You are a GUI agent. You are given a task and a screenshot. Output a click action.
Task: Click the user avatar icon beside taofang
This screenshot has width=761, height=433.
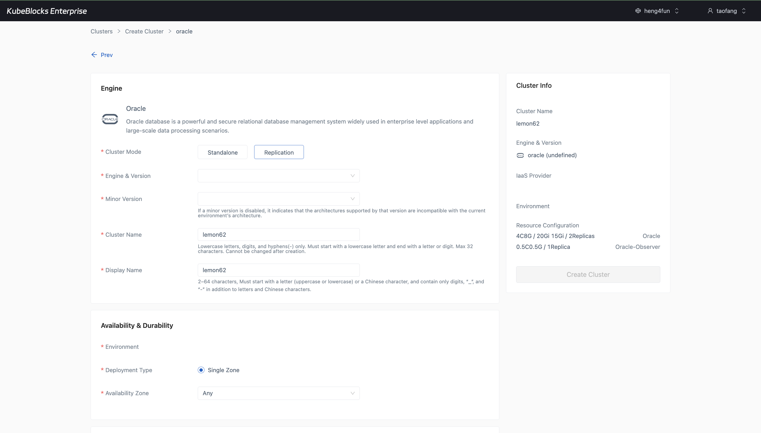[x=710, y=11]
